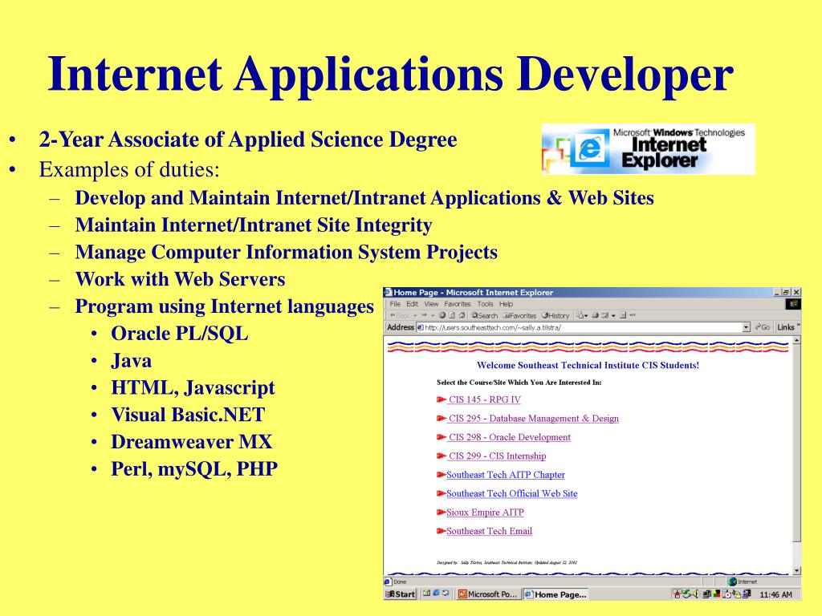Viewport: 822px width, 616px height.
Task: Click the vertical scrollbar thumb
Action: 797,443
